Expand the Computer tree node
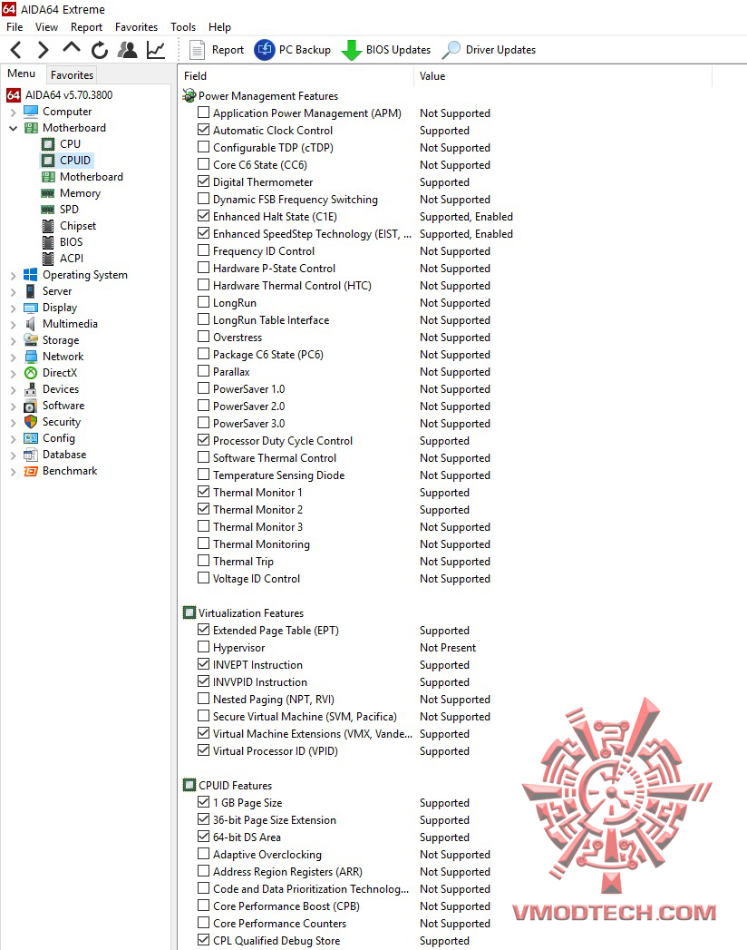 [x=14, y=113]
